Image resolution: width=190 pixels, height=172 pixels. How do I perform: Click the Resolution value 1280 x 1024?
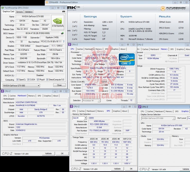pos(107,22)
